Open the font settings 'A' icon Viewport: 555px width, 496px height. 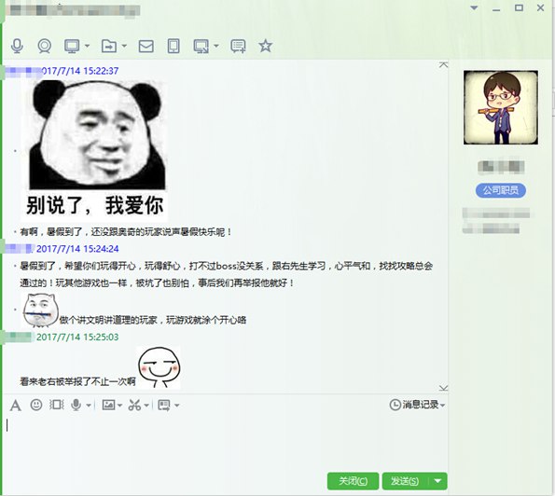pos(15,405)
